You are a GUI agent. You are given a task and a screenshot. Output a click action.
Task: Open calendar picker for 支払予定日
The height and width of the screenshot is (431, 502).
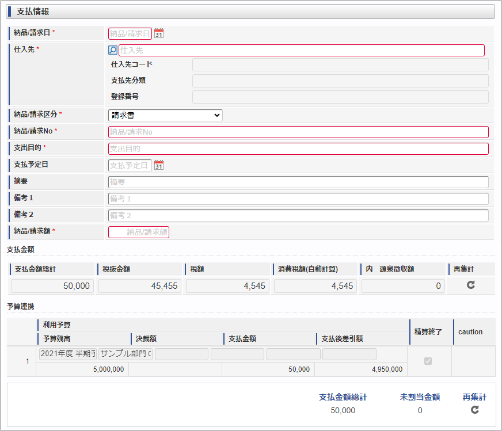pos(159,166)
